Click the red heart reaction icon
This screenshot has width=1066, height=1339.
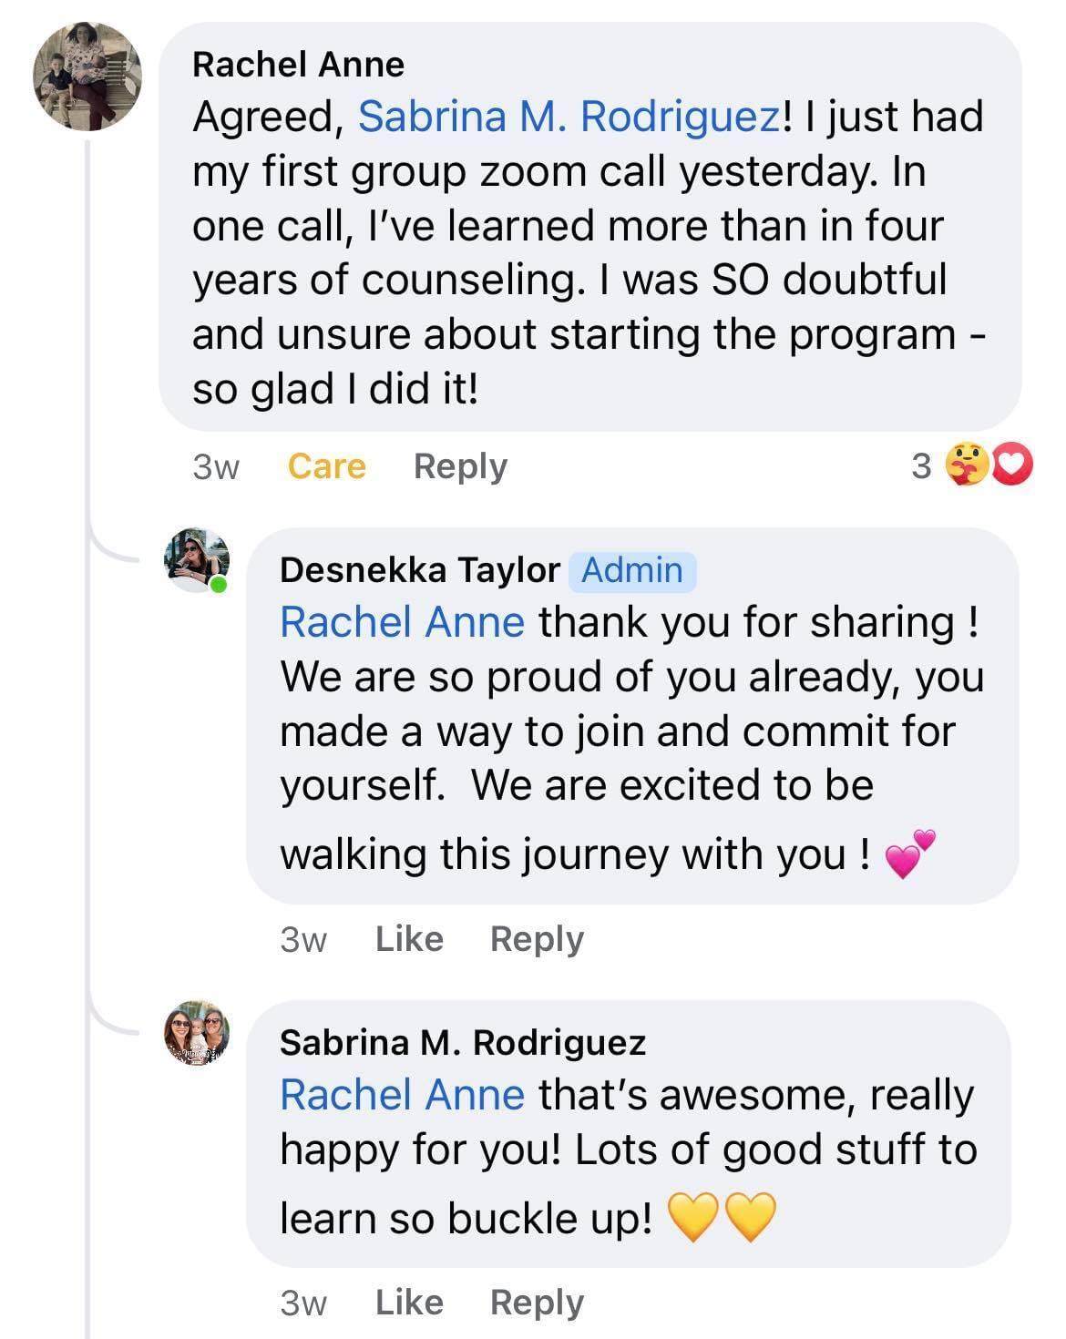1011,465
